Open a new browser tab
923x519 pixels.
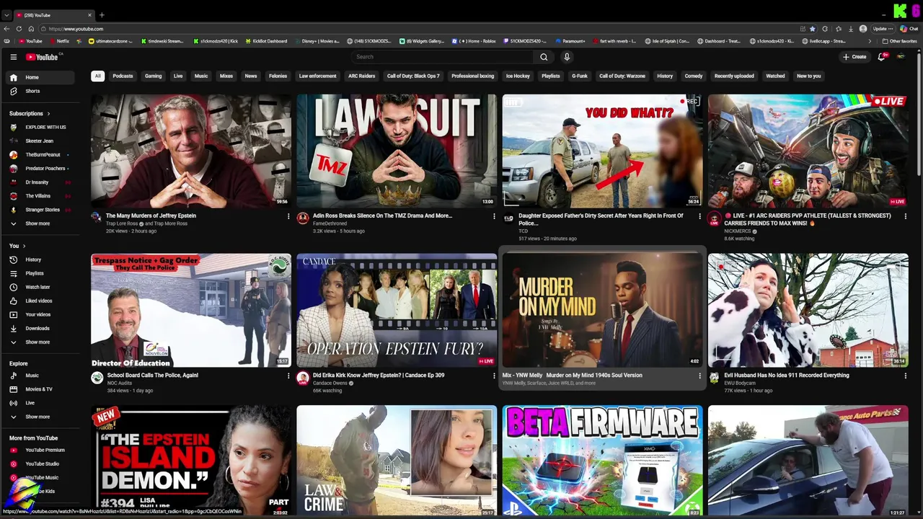pos(102,15)
